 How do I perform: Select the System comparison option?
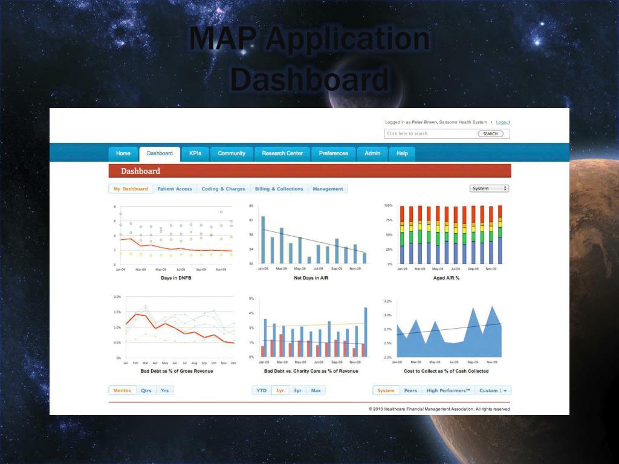tap(386, 391)
